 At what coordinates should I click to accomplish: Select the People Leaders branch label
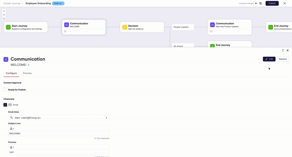coord(183,27)
